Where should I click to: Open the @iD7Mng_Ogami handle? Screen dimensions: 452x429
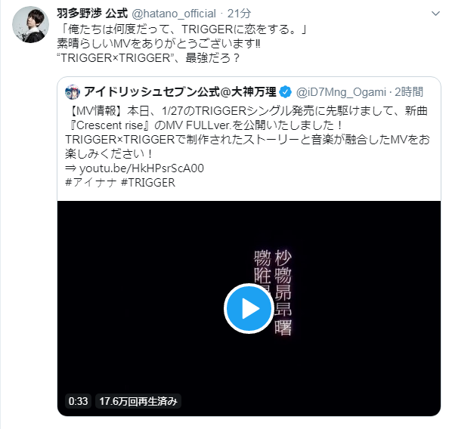point(341,92)
